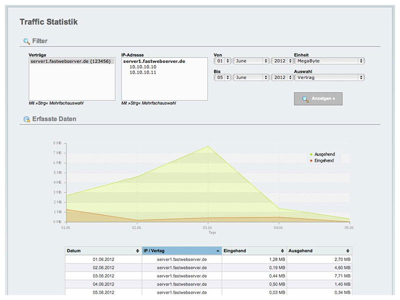Click the table cell 03.06.2012
400x300 pixels.
pos(103,276)
